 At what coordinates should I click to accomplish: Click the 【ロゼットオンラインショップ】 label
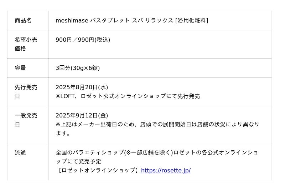pyautogui.click(x=98, y=170)
